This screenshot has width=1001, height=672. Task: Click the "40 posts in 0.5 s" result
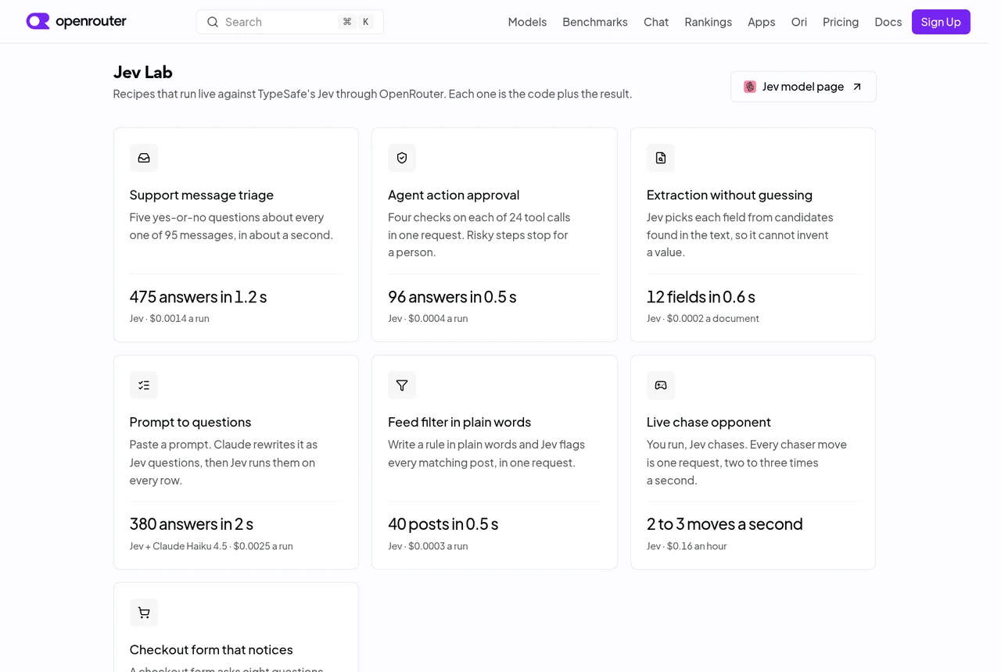click(443, 524)
